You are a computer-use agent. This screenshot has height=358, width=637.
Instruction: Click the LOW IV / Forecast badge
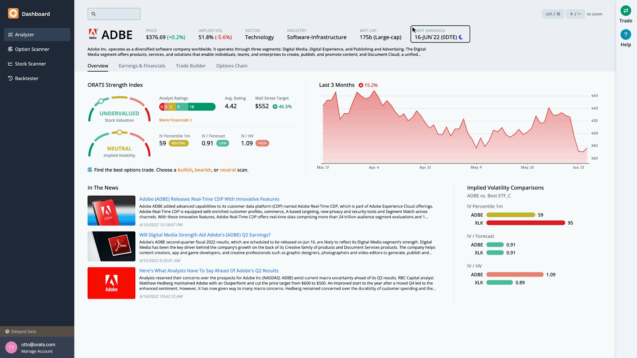[x=223, y=143]
